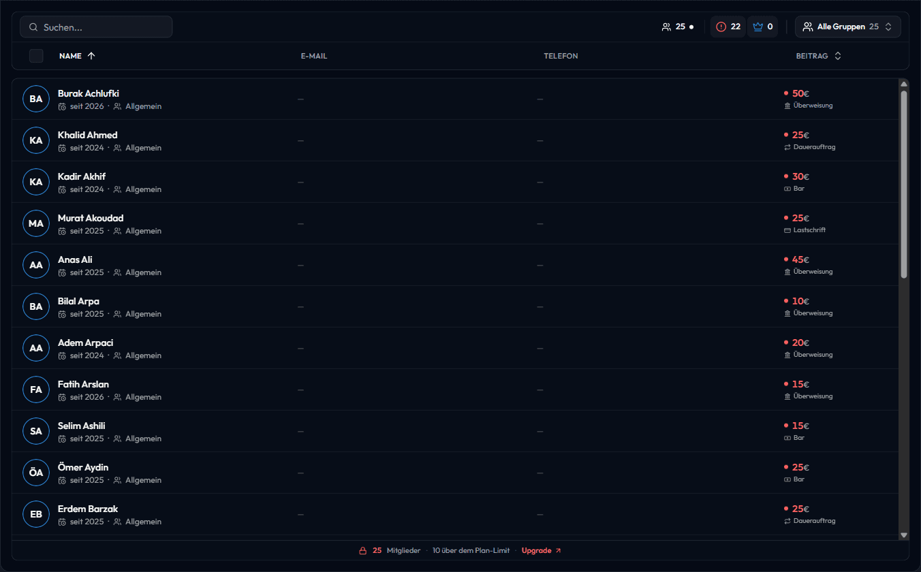Click the sort chevrons beside BEITRAG
Screen dimensions: 921x572
point(838,56)
